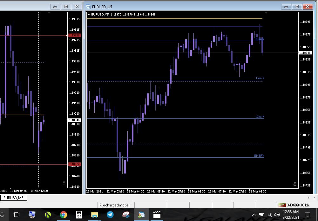Click the skull icon on the left chart
This screenshot has width=318, height=221.
tap(64, 183)
